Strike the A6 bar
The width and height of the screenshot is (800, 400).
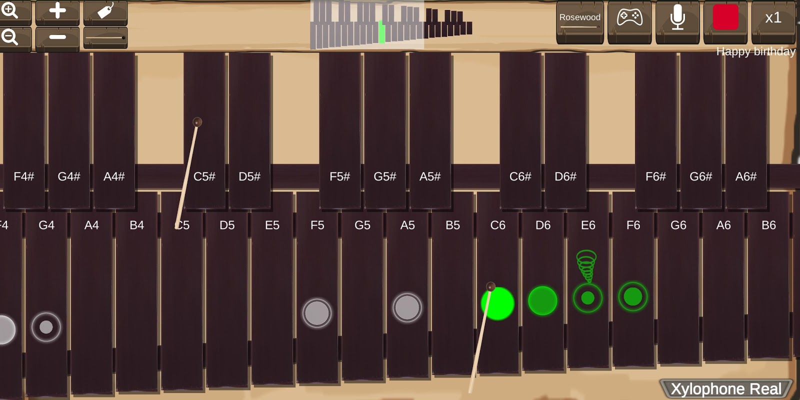(723, 285)
